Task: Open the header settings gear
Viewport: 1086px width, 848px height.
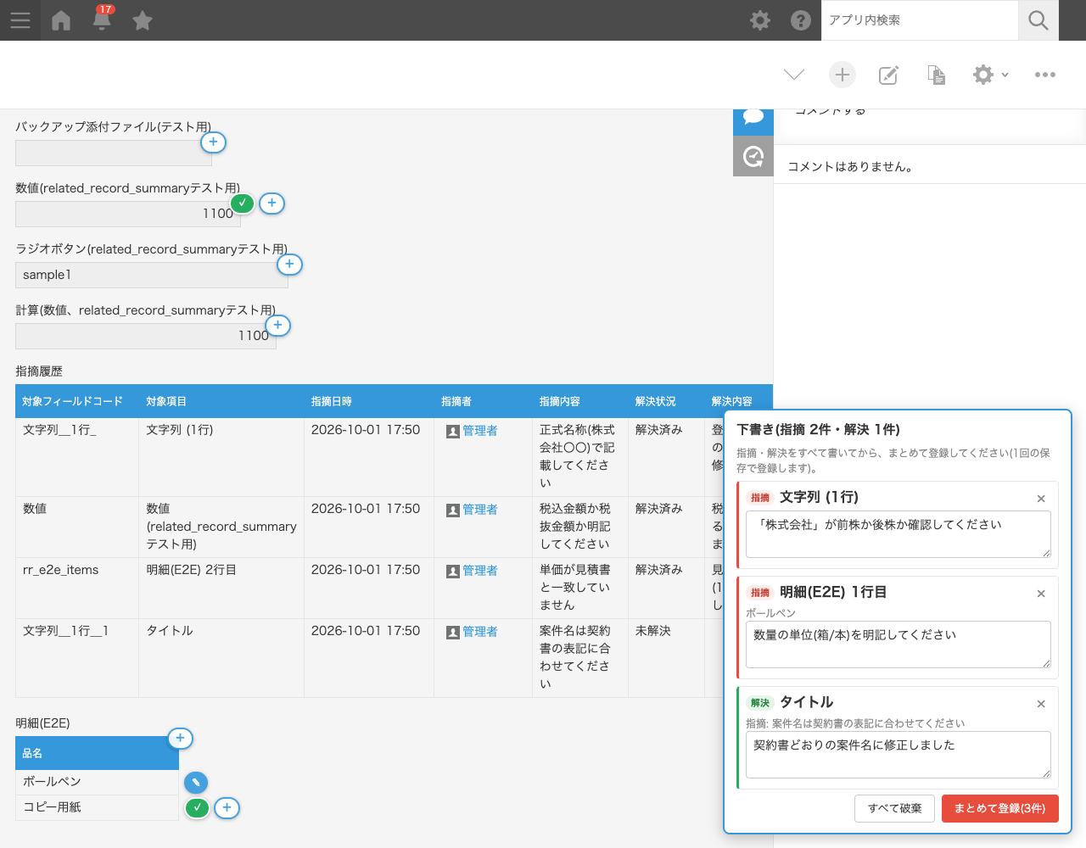Action: click(760, 20)
